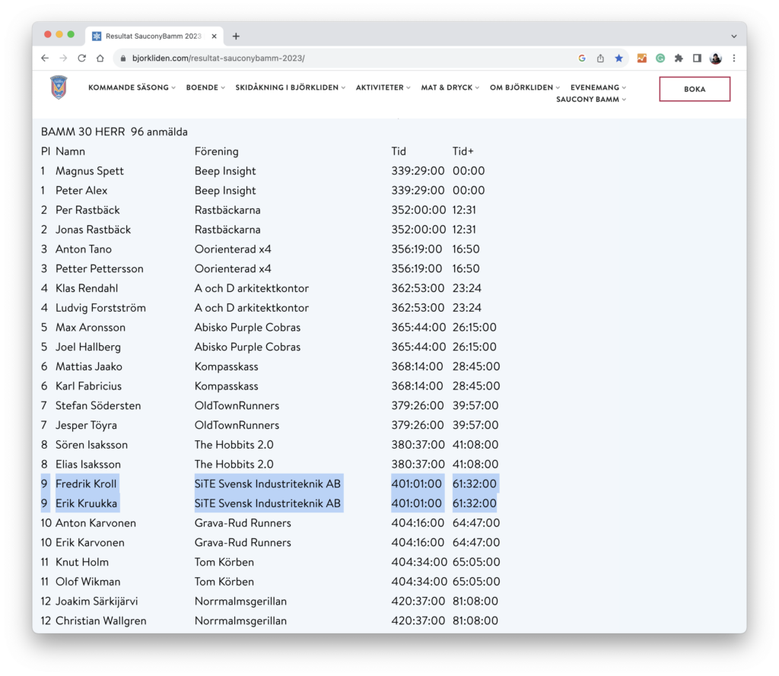Open a new tab with plus button
The image size is (779, 676).
(236, 36)
